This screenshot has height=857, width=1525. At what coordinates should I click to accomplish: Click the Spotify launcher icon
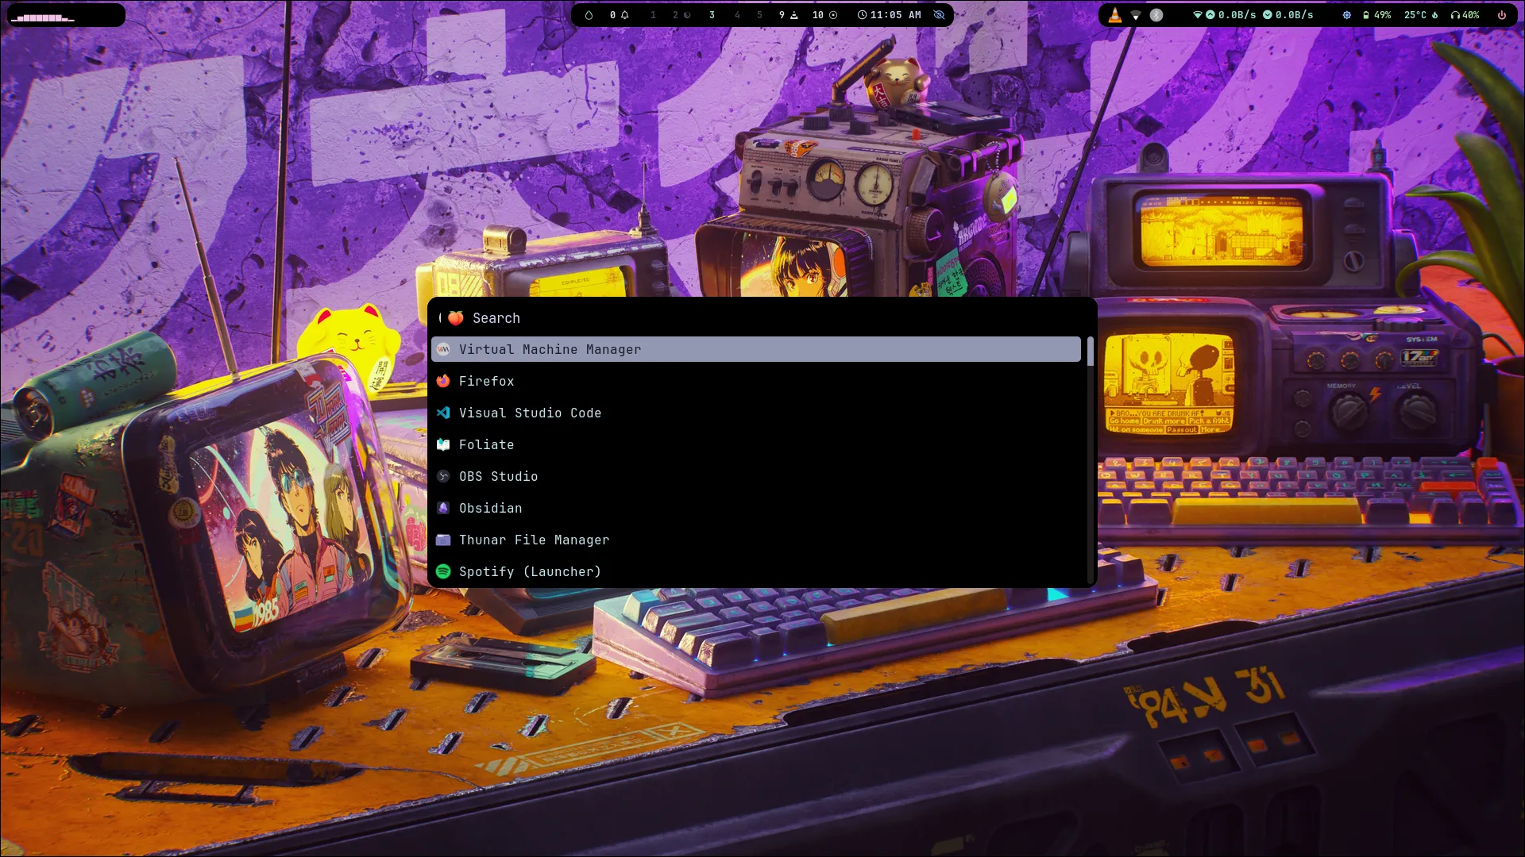point(443,571)
